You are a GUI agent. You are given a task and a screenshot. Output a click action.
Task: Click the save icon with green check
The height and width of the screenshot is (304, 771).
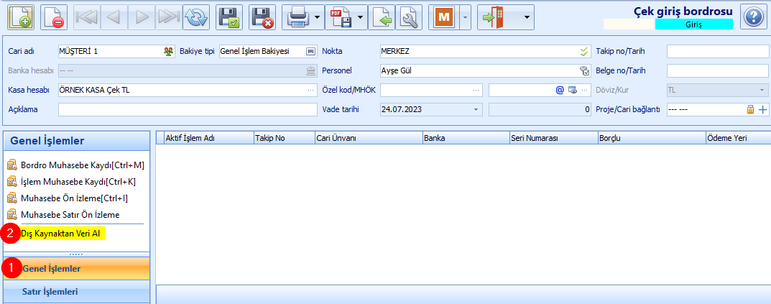point(228,17)
